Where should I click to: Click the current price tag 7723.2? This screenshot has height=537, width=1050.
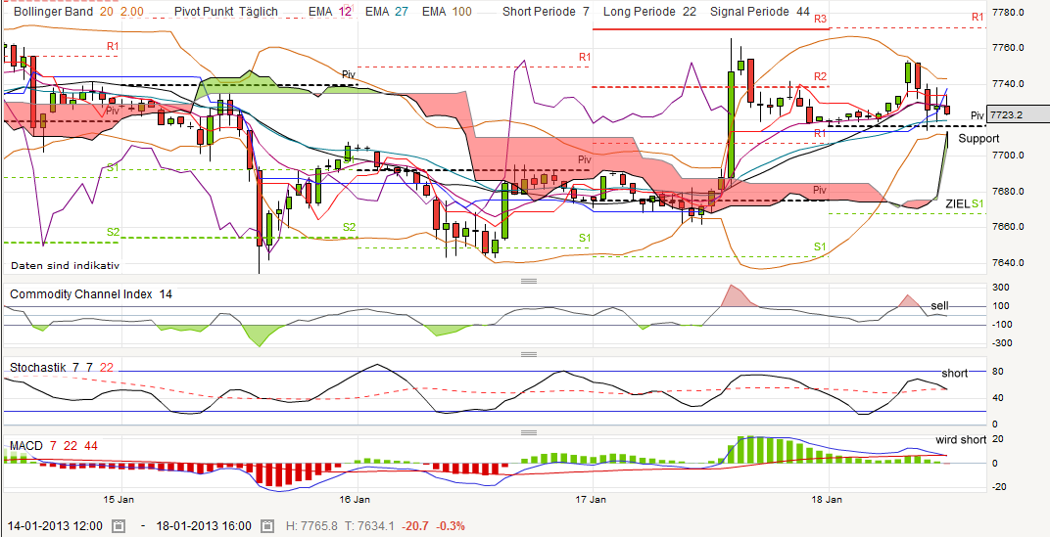1019,115
